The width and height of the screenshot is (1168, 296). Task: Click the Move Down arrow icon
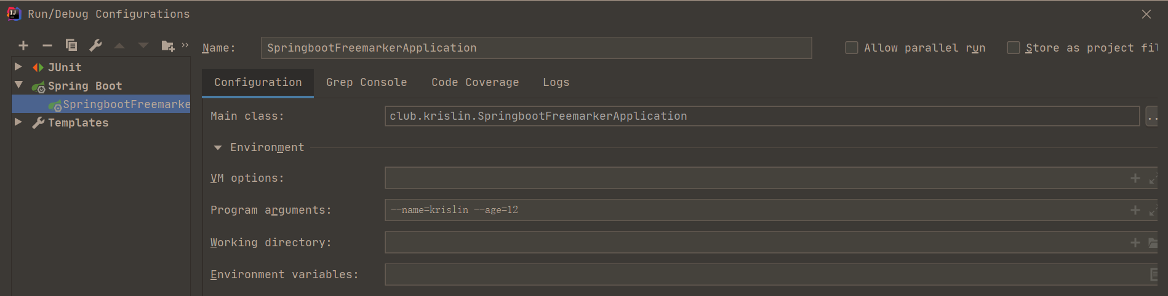(143, 45)
